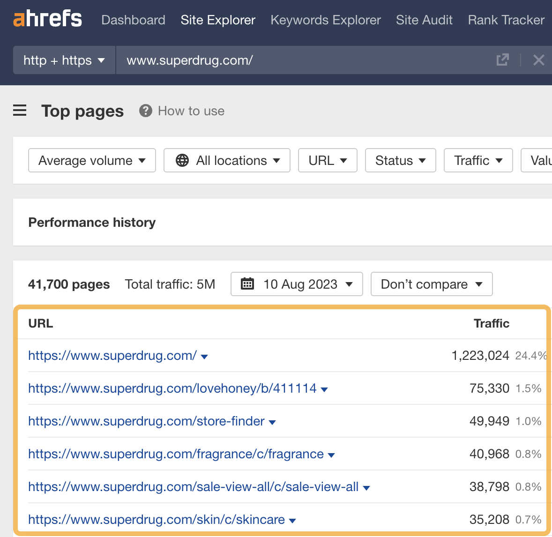552x537 pixels.
Task: Switch to Keywords Explorer
Action: point(326,20)
